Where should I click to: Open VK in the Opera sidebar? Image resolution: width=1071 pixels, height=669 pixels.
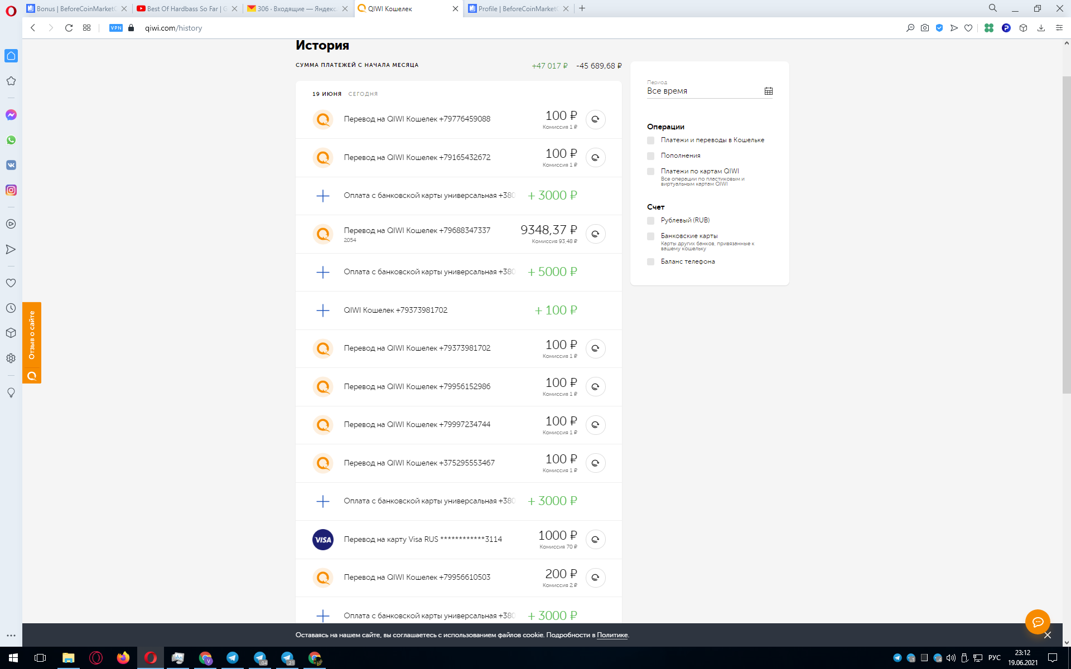pos(11,165)
